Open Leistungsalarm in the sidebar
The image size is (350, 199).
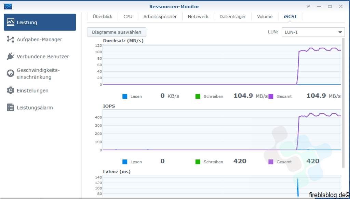(40, 108)
